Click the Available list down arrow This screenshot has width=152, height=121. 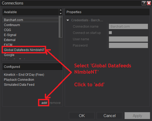(61, 14)
